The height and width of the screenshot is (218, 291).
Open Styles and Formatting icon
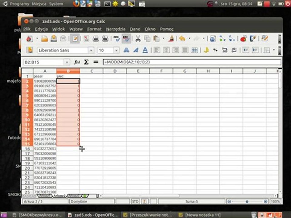coord(29,50)
